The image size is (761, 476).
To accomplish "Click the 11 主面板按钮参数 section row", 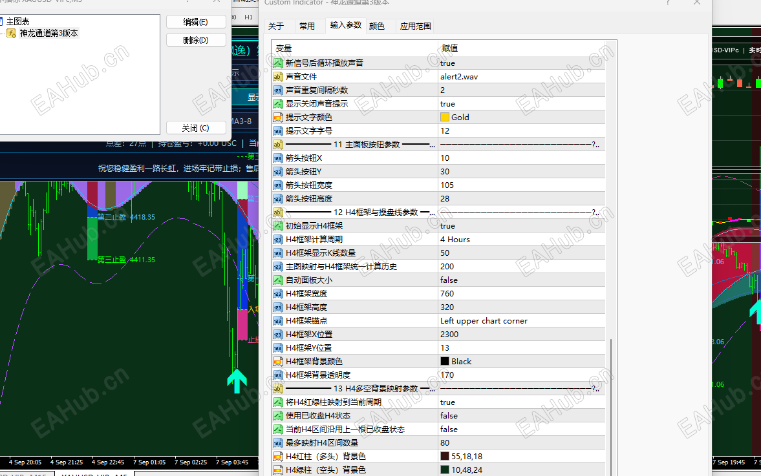I will pos(438,145).
